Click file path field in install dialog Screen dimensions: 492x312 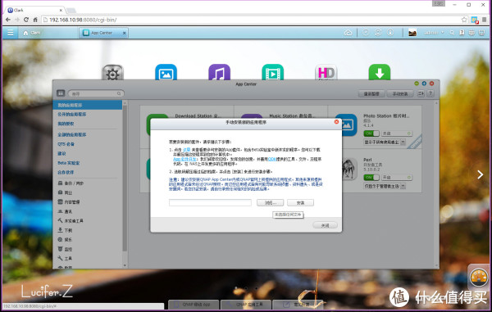(x=210, y=202)
